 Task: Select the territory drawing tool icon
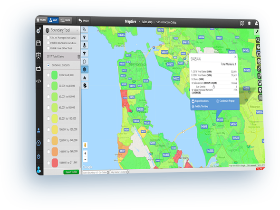[x=85, y=62]
